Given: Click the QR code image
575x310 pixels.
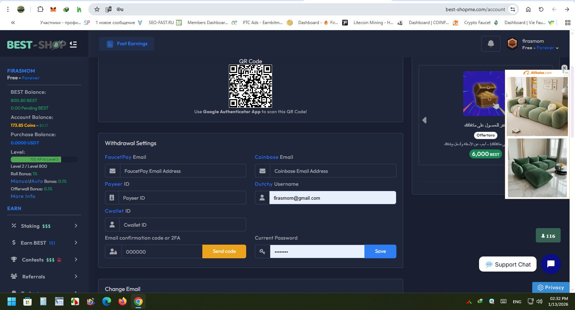Looking at the screenshot, I should click(250, 86).
